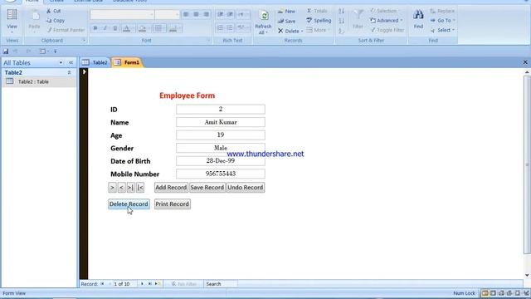Click the Cut command
This screenshot has width=531, height=299.
coord(53,11)
